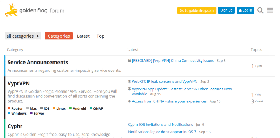Click the lock icon beside RESOLVED topic
This screenshot has width=280, height=138.
(129, 61)
